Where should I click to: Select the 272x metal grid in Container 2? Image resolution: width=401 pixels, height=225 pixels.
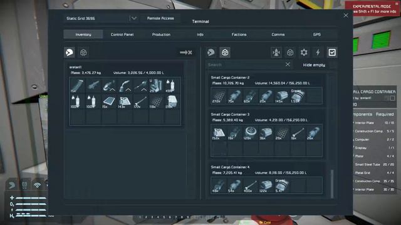[219, 96]
